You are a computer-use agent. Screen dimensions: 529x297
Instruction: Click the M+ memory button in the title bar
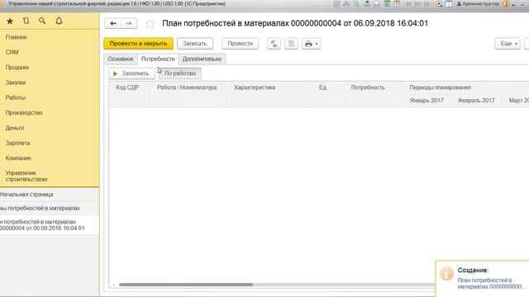(x=417, y=4)
